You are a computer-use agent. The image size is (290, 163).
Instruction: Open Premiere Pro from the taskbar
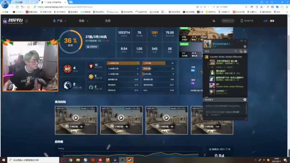pyautogui.click(x=63, y=160)
